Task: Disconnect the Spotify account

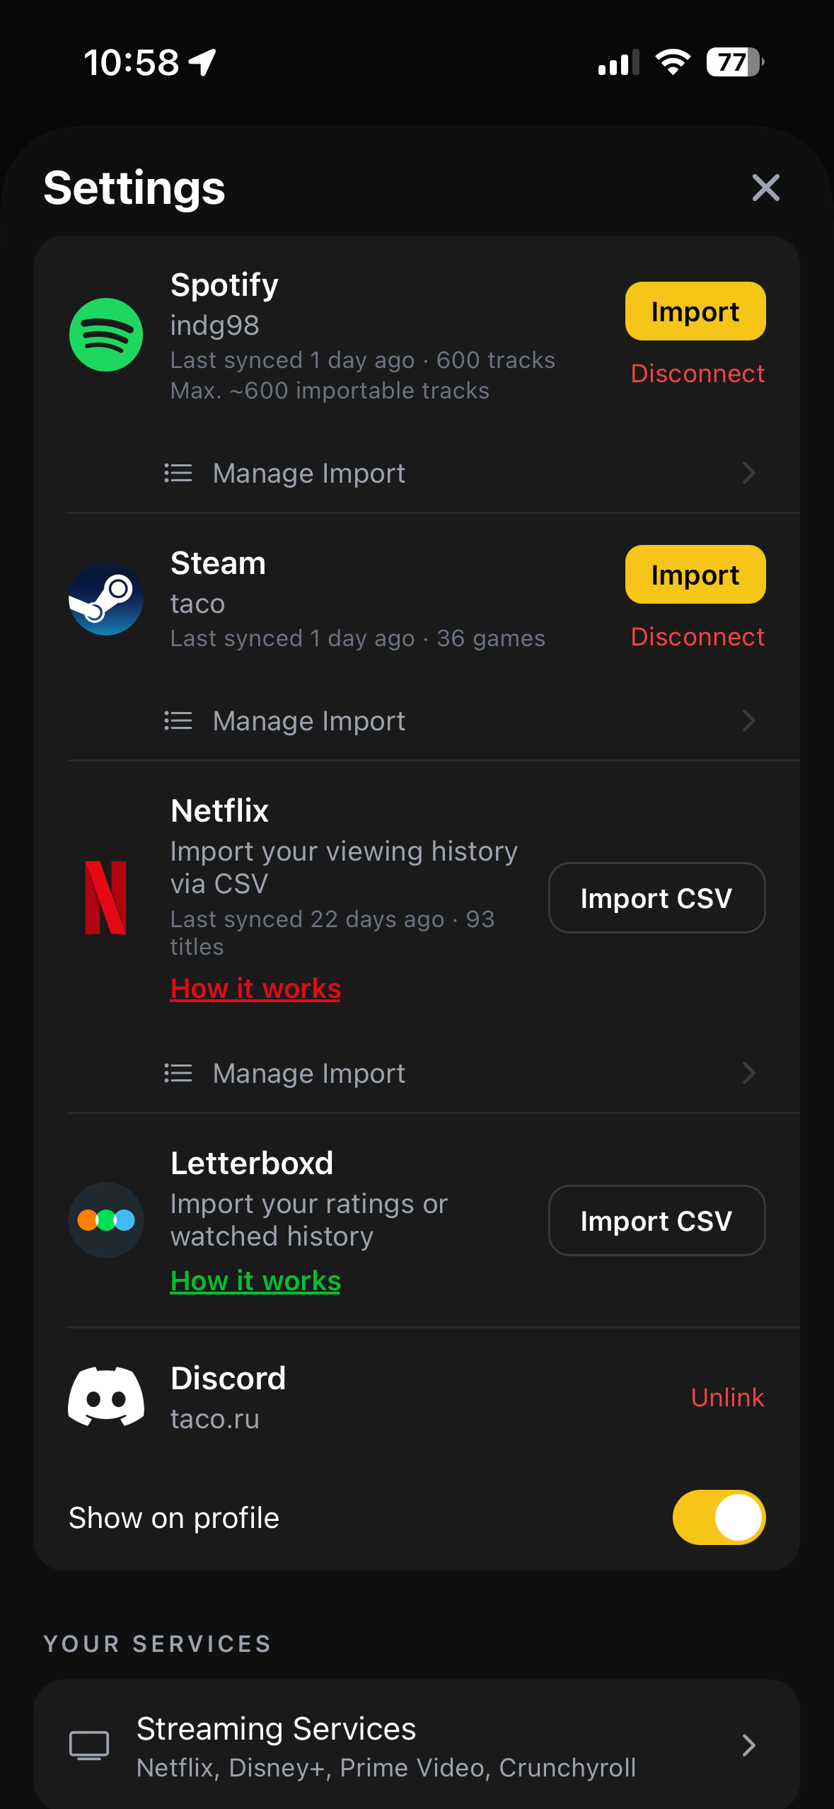Action: tap(697, 374)
